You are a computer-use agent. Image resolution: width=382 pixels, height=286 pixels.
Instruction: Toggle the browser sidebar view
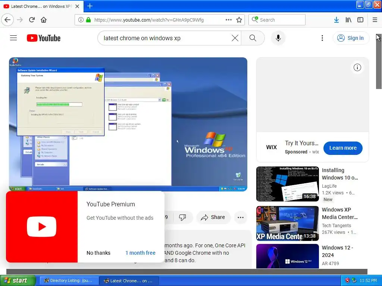(360, 20)
